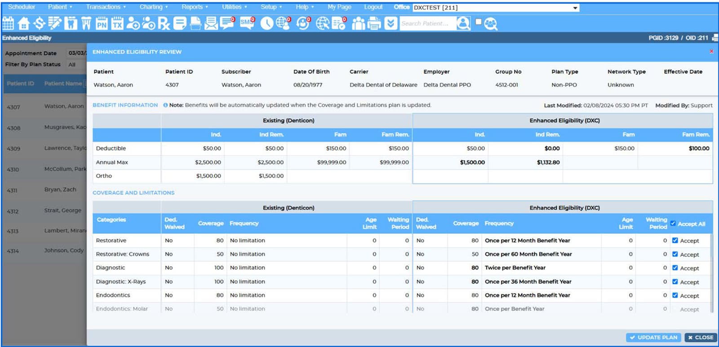Click the Close button at bottom
This screenshot has width=719, height=347.
point(701,337)
